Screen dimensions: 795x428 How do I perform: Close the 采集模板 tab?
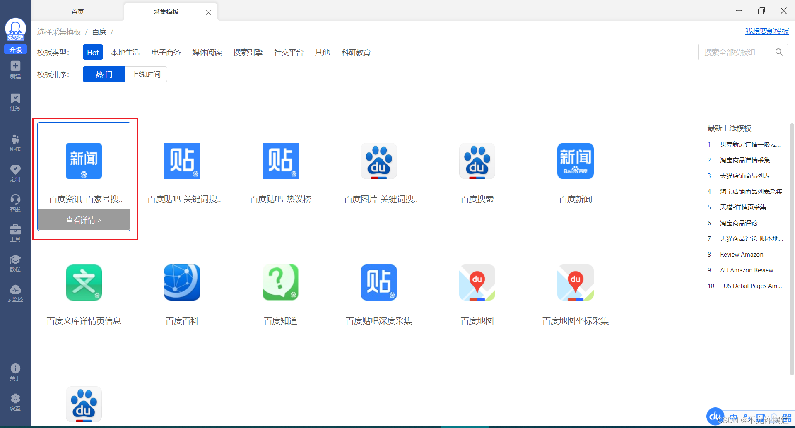click(208, 13)
